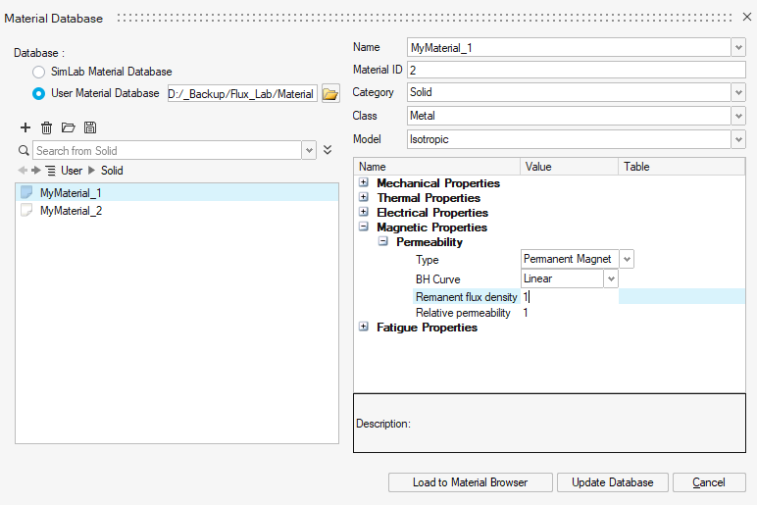Select MyMaterial_2 in the material list
Viewport: 757px width, 505px height.
point(71,211)
